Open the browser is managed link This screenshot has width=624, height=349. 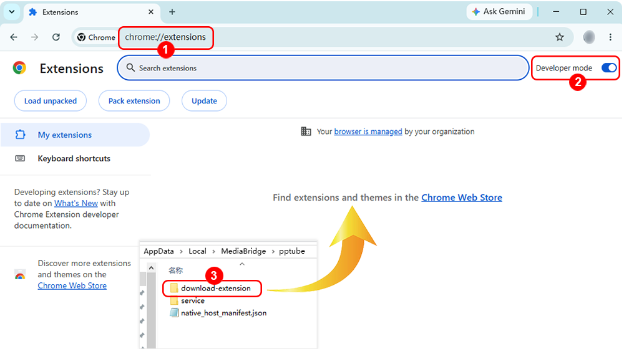(x=368, y=131)
